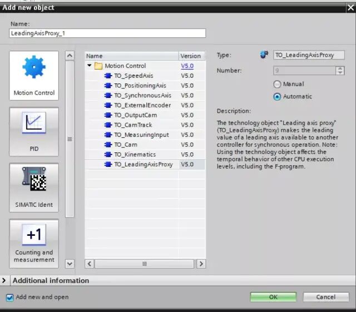Select the SIMATIC Ident category

[x=34, y=187]
